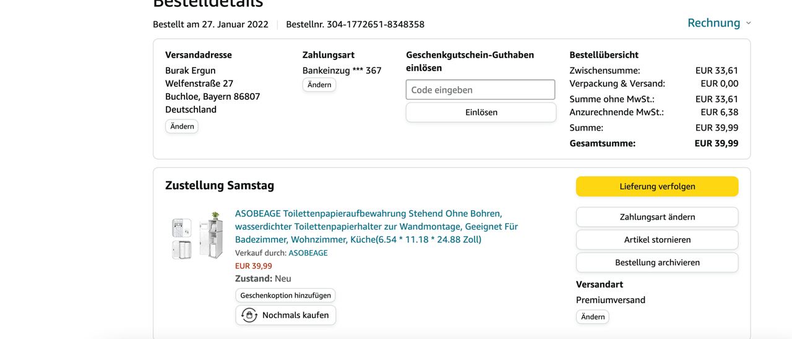792x339 pixels.
Task: Click Ändern under Versandadresse
Action: pos(182,126)
